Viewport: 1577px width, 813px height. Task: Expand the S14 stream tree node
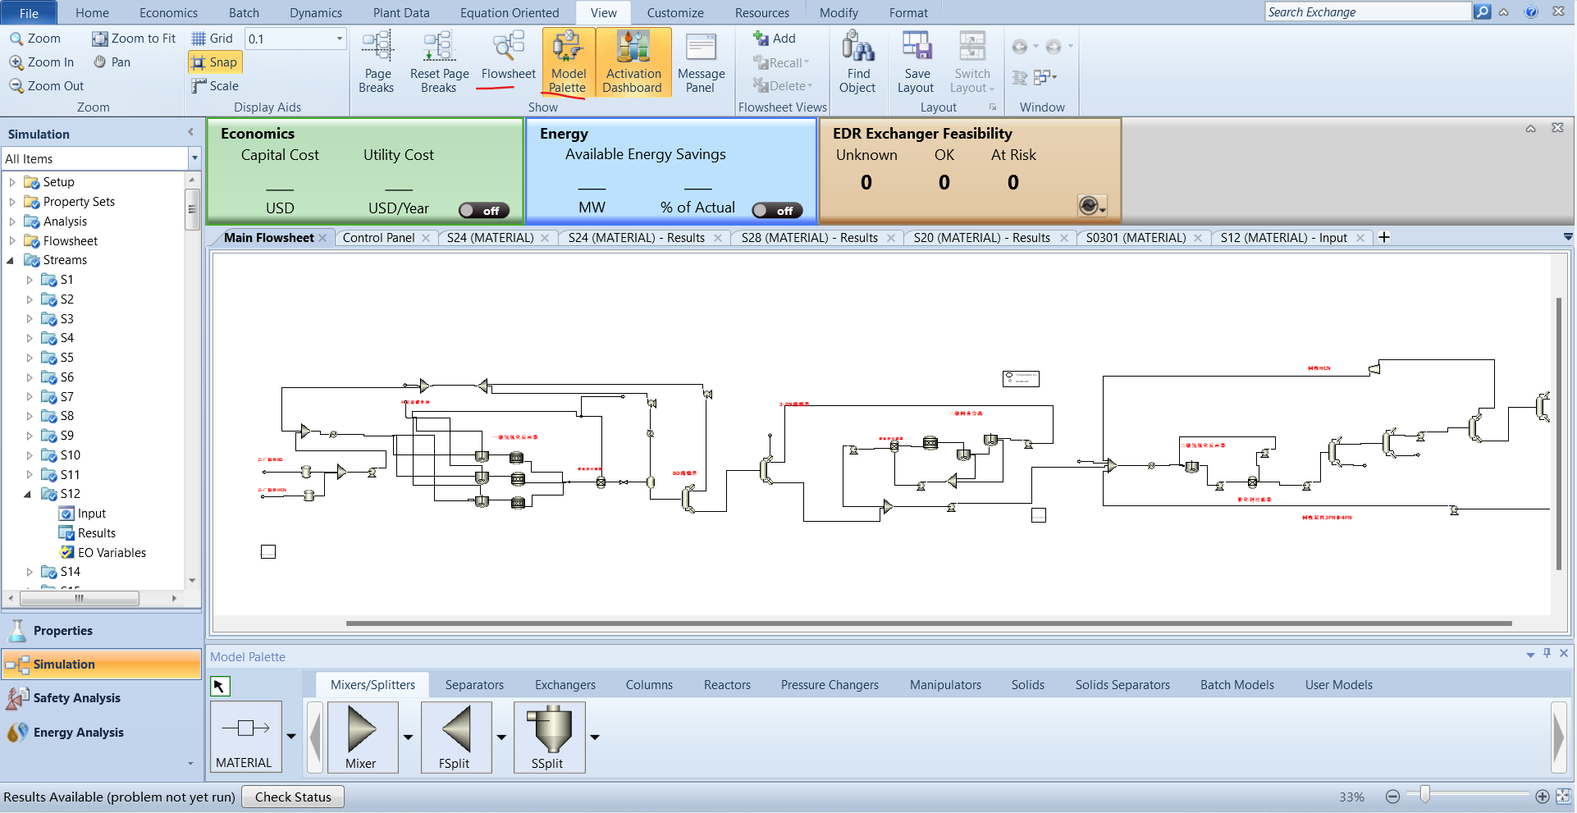30,572
